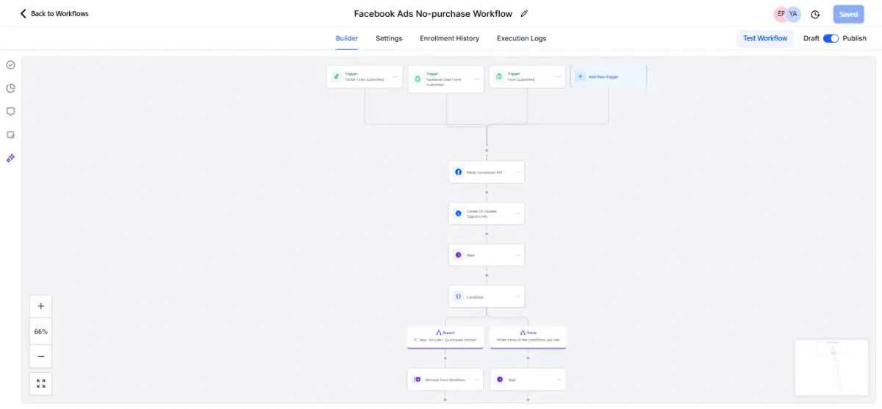The width and height of the screenshot is (882, 409).
Task: Open TikTok Form Submitted trigger options menu
Action: point(395,77)
